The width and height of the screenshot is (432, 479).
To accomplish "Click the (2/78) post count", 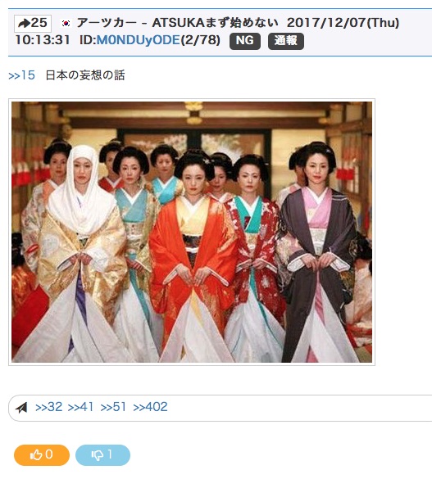I will click(x=201, y=40).
